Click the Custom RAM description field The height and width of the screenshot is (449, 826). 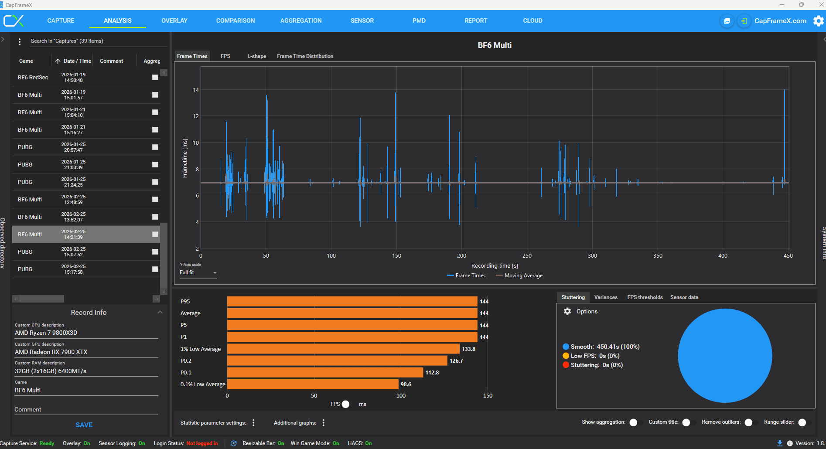tap(86, 371)
